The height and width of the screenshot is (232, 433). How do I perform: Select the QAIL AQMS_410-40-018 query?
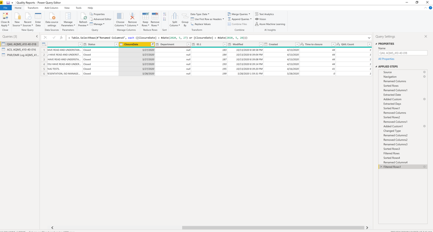(x=19, y=44)
